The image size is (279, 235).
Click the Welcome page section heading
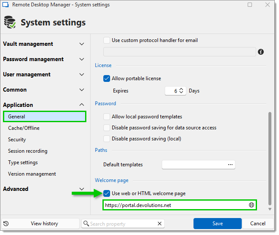112,180
